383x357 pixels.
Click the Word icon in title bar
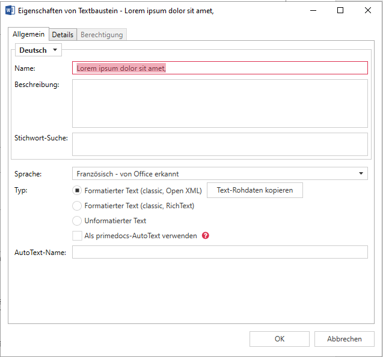10,10
